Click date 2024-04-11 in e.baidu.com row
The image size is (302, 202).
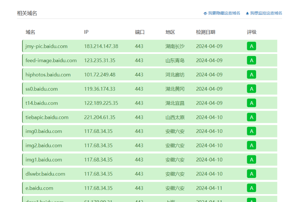[x=209, y=188]
